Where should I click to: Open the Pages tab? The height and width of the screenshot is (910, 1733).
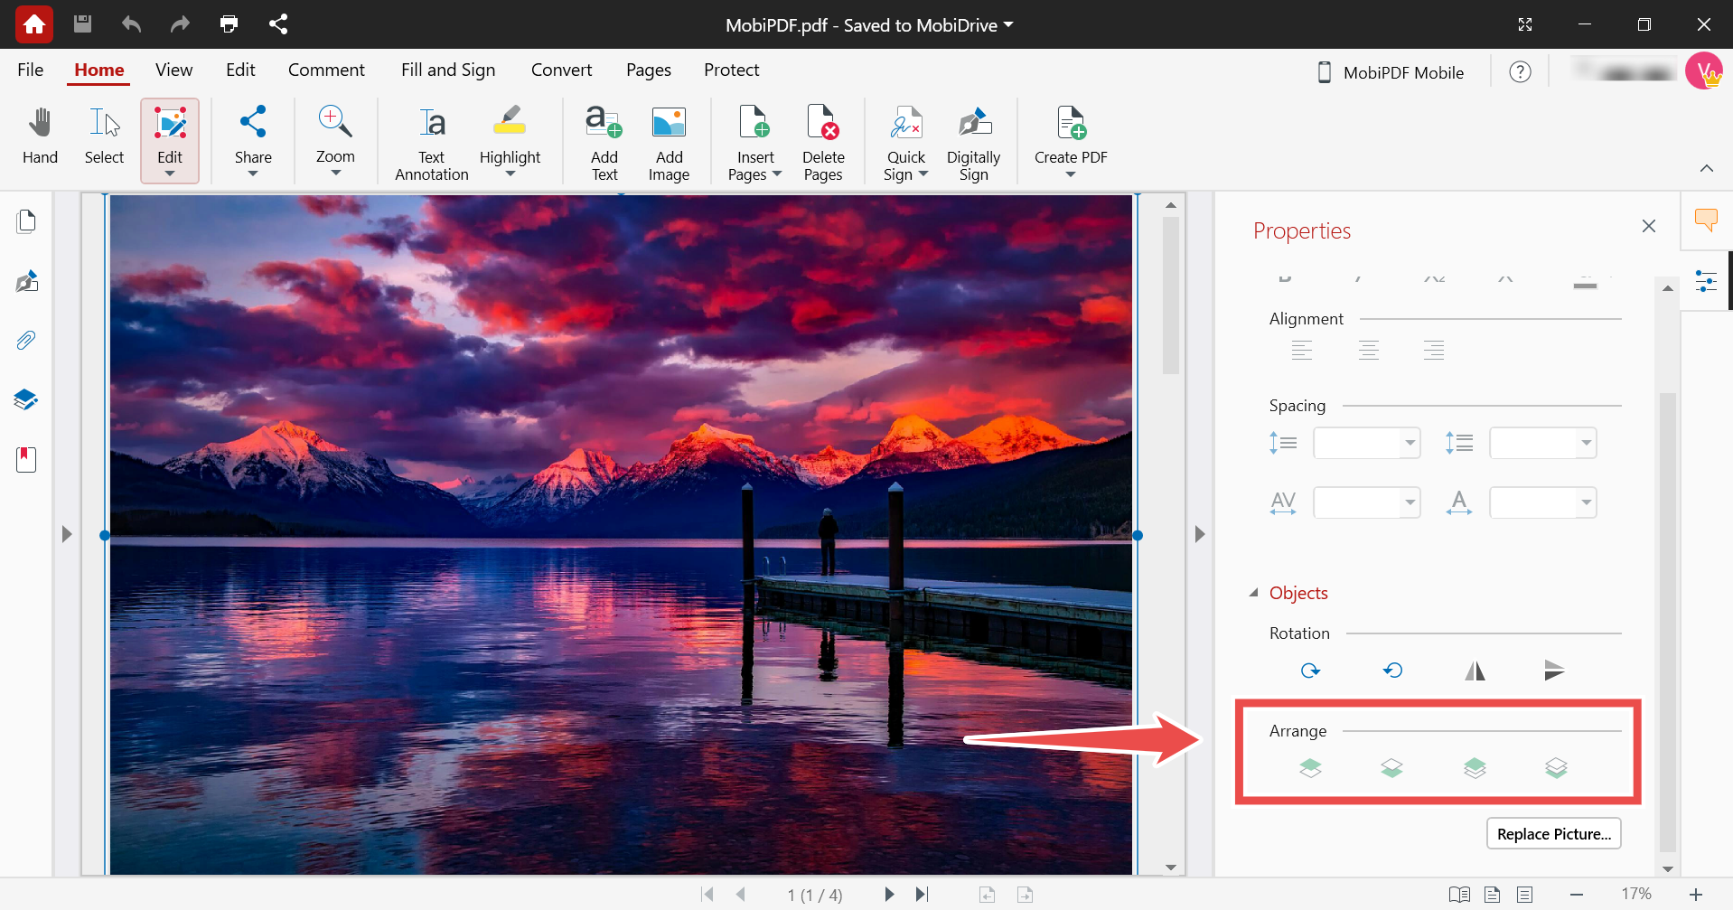[x=648, y=70]
